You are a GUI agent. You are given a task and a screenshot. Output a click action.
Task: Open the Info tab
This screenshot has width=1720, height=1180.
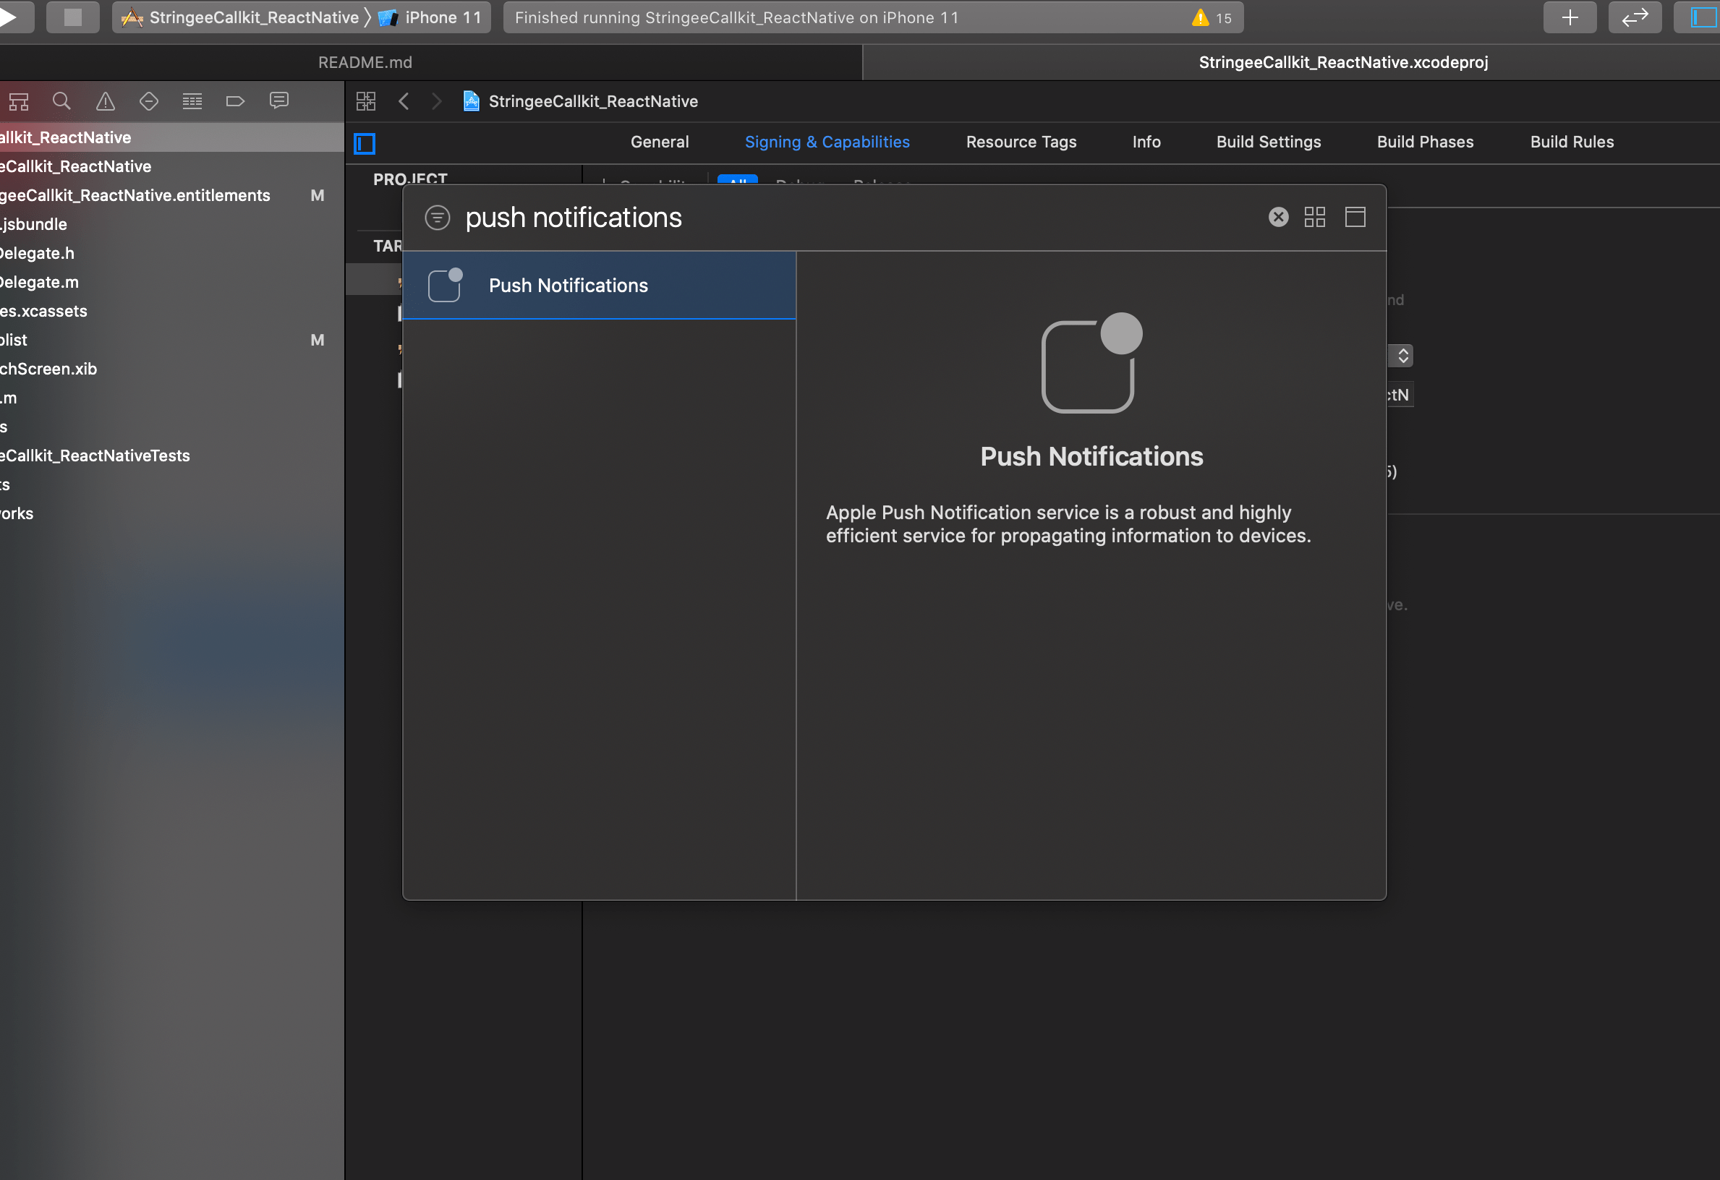coord(1146,142)
